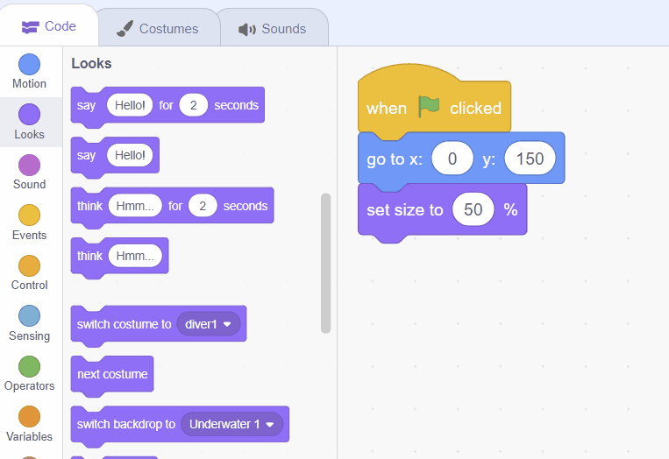The width and height of the screenshot is (669, 459).
Task: Edit the set size value 50 field
Action: [473, 210]
